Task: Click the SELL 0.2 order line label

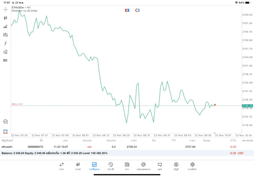Action: 17,104
